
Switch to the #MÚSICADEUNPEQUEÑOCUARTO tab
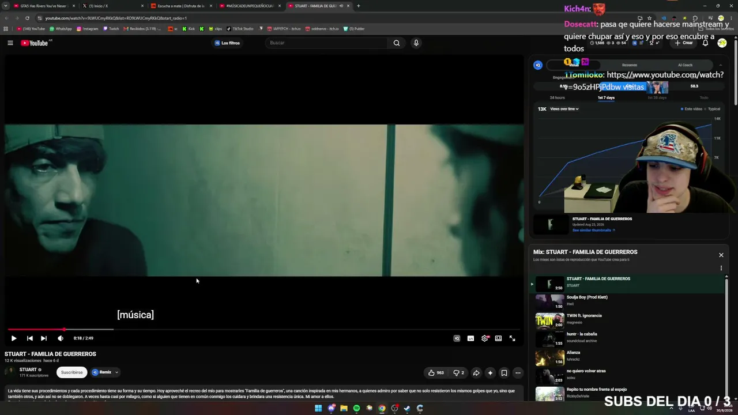(250, 6)
